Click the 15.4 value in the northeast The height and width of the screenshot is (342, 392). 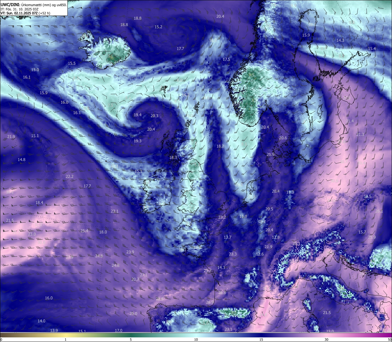pyautogui.click(x=372, y=49)
